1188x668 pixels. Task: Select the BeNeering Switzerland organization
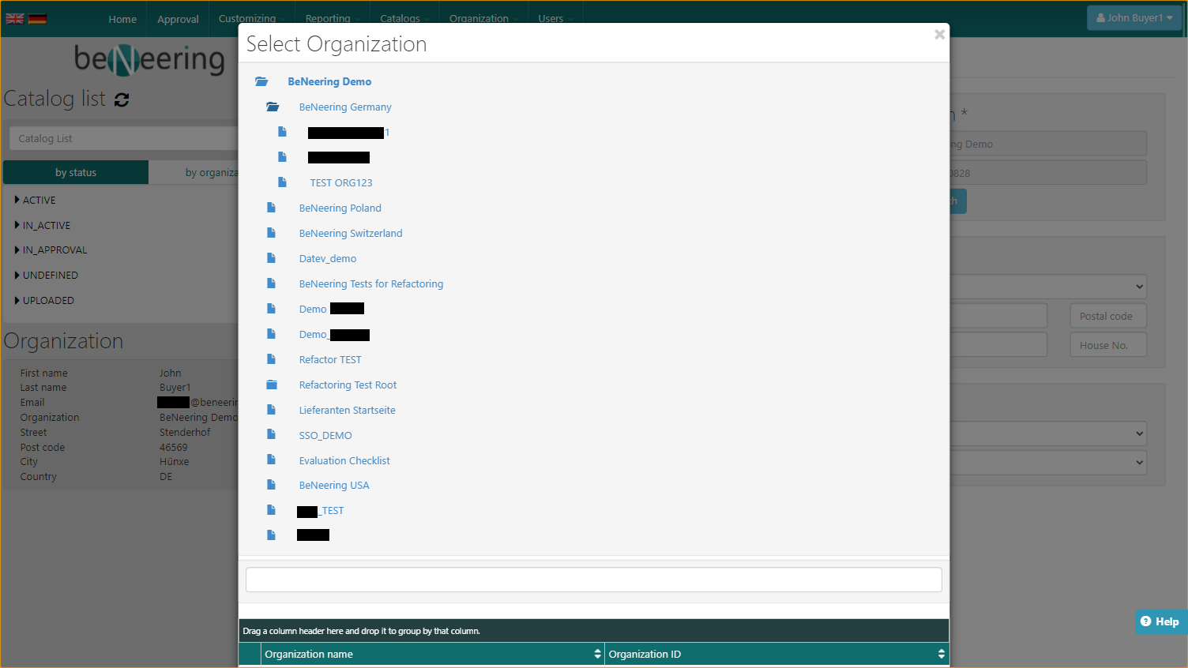click(x=351, y=233)
